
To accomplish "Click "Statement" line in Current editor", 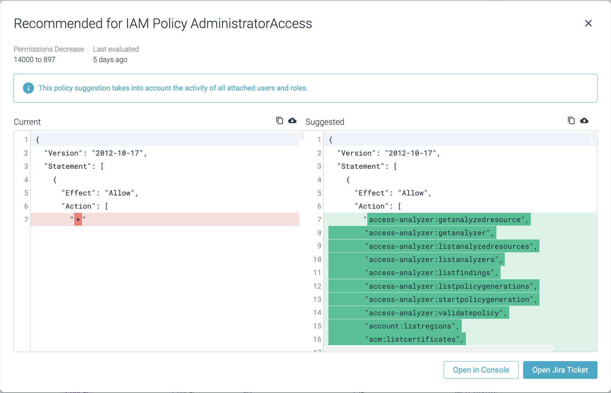I will (x=165, y=166).
